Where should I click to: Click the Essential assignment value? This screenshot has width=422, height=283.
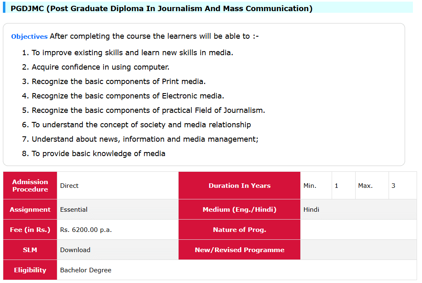click(74, 209)
